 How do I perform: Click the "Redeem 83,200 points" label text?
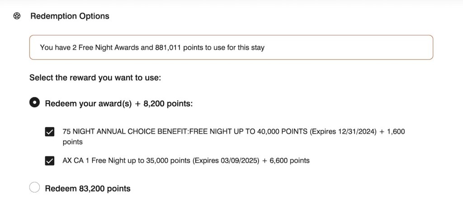tap(88, 188)
